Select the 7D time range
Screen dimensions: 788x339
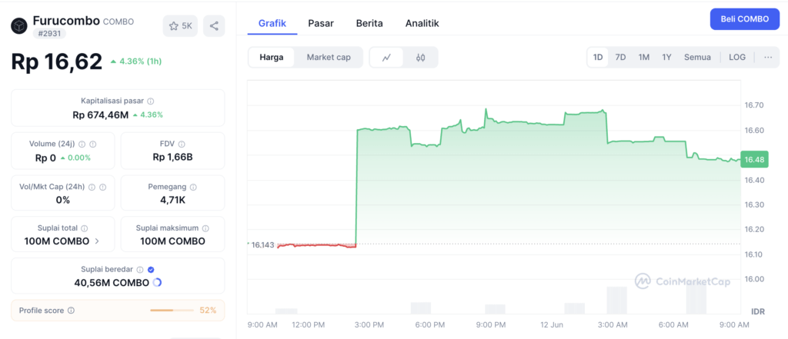click(621, 57)
